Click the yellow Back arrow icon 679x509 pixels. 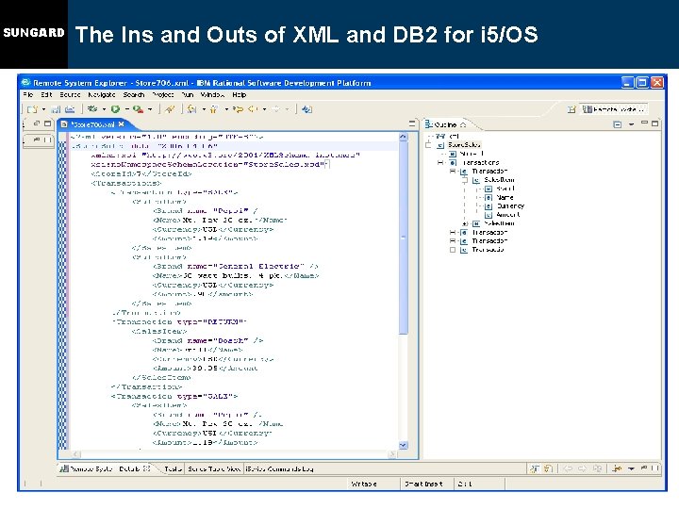pyautogui.click(x=253, y=109)
